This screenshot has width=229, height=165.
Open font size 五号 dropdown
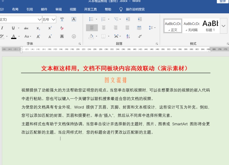tap(49, 19)
